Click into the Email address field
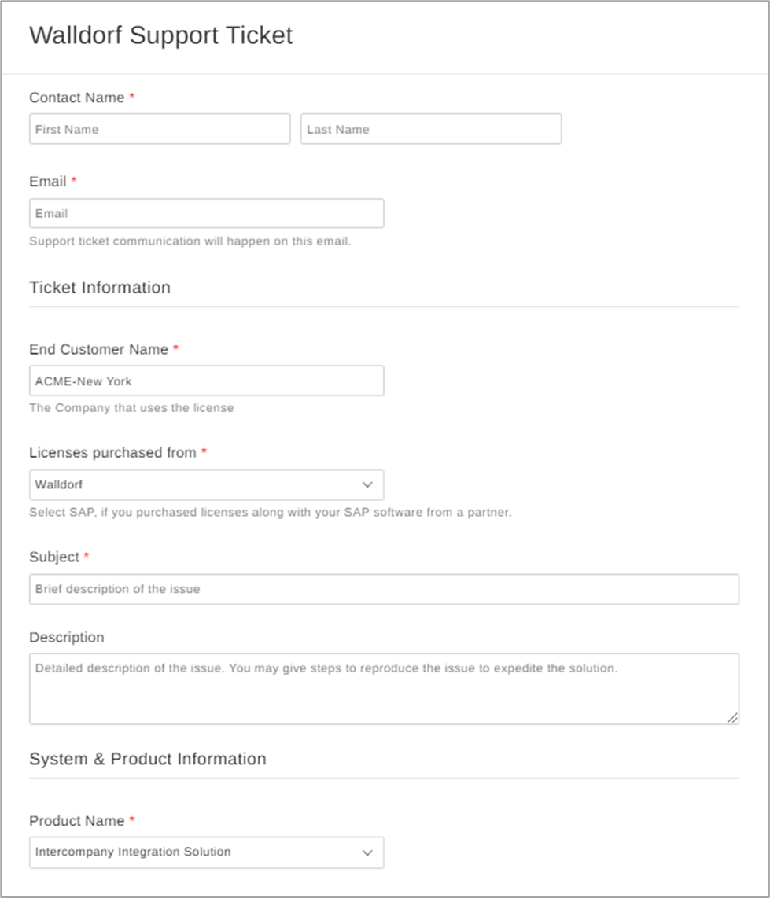 tap(206, 213)
